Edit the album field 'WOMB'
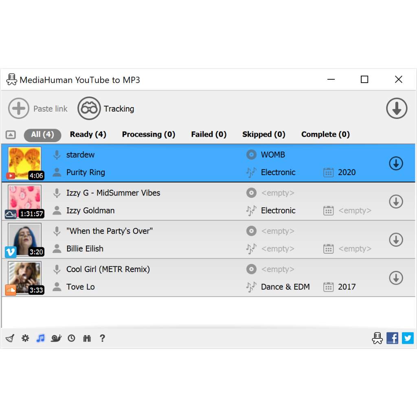 [x=273, y=155]
